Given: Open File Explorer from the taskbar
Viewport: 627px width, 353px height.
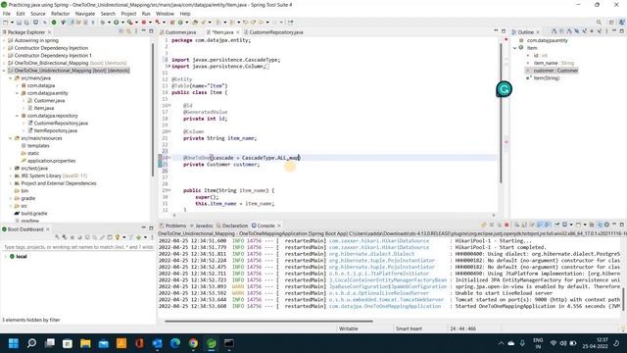Looking at the screenshot, I should (x=85, y=343).
